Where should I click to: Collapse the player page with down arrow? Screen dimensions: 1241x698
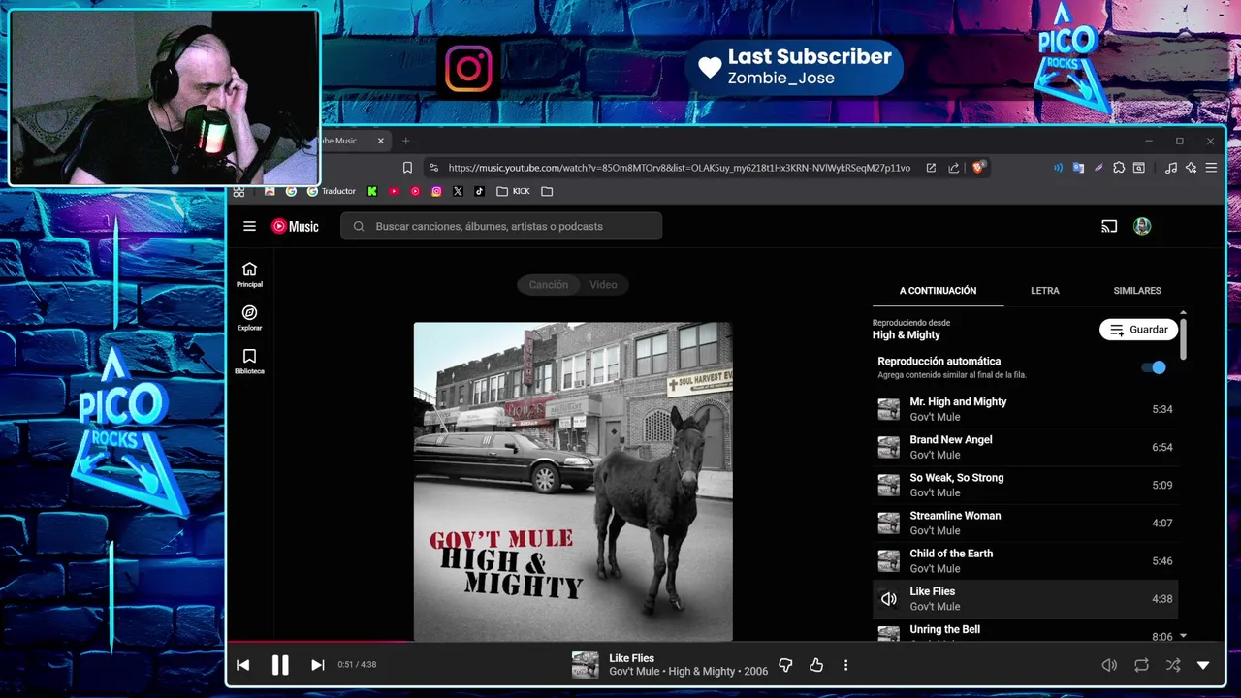tap(1203, 665)
